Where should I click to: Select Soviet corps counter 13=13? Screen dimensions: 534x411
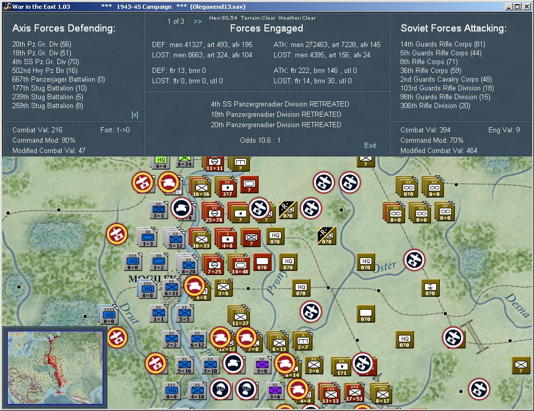pyautogui.click(x=330, y=394)
